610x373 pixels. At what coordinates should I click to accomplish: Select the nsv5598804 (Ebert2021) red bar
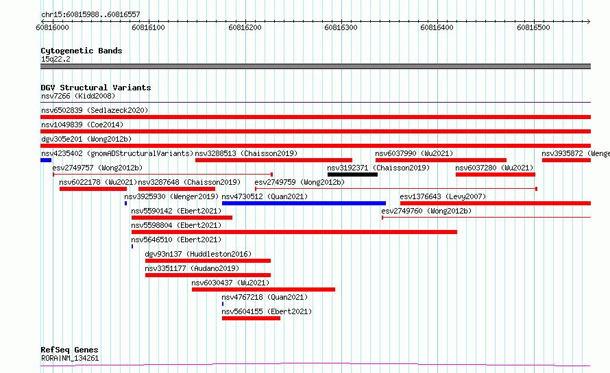click(294, 232)
